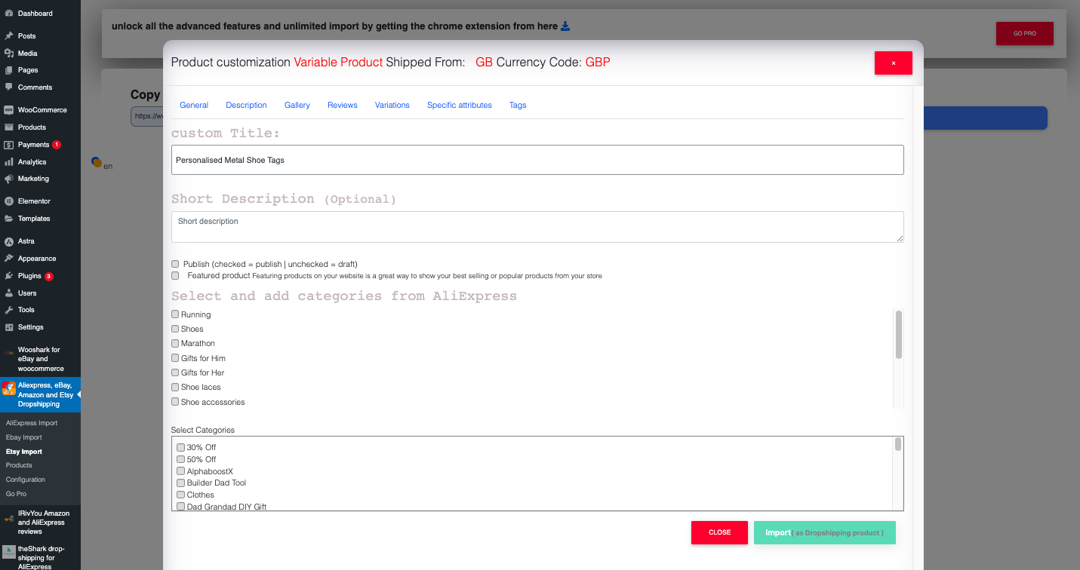Viewport: 1080px width, 570px height.
Task: Click the Marketing megaphone icon
Action: [x=9, y=179]
